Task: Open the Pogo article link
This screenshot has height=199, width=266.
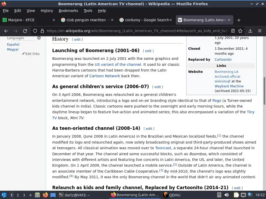Action: coord(217,101)
